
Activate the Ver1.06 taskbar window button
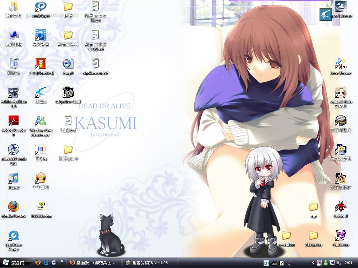(x=150, y=263)
